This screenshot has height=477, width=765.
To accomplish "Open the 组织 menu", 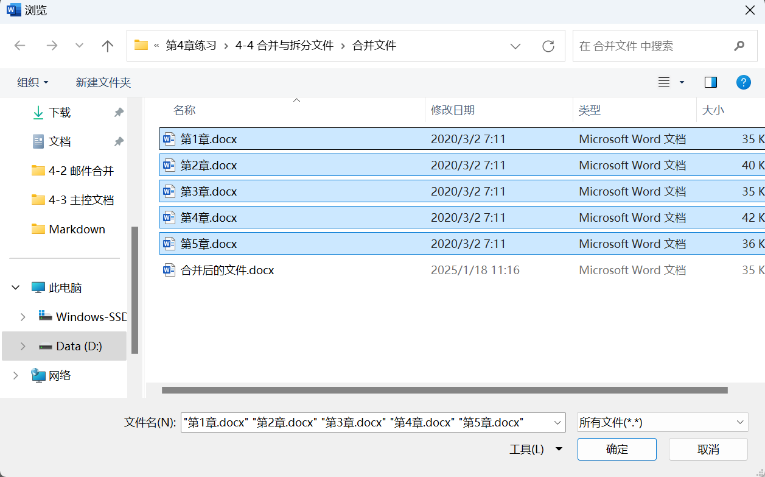I will tap(33, 82).
